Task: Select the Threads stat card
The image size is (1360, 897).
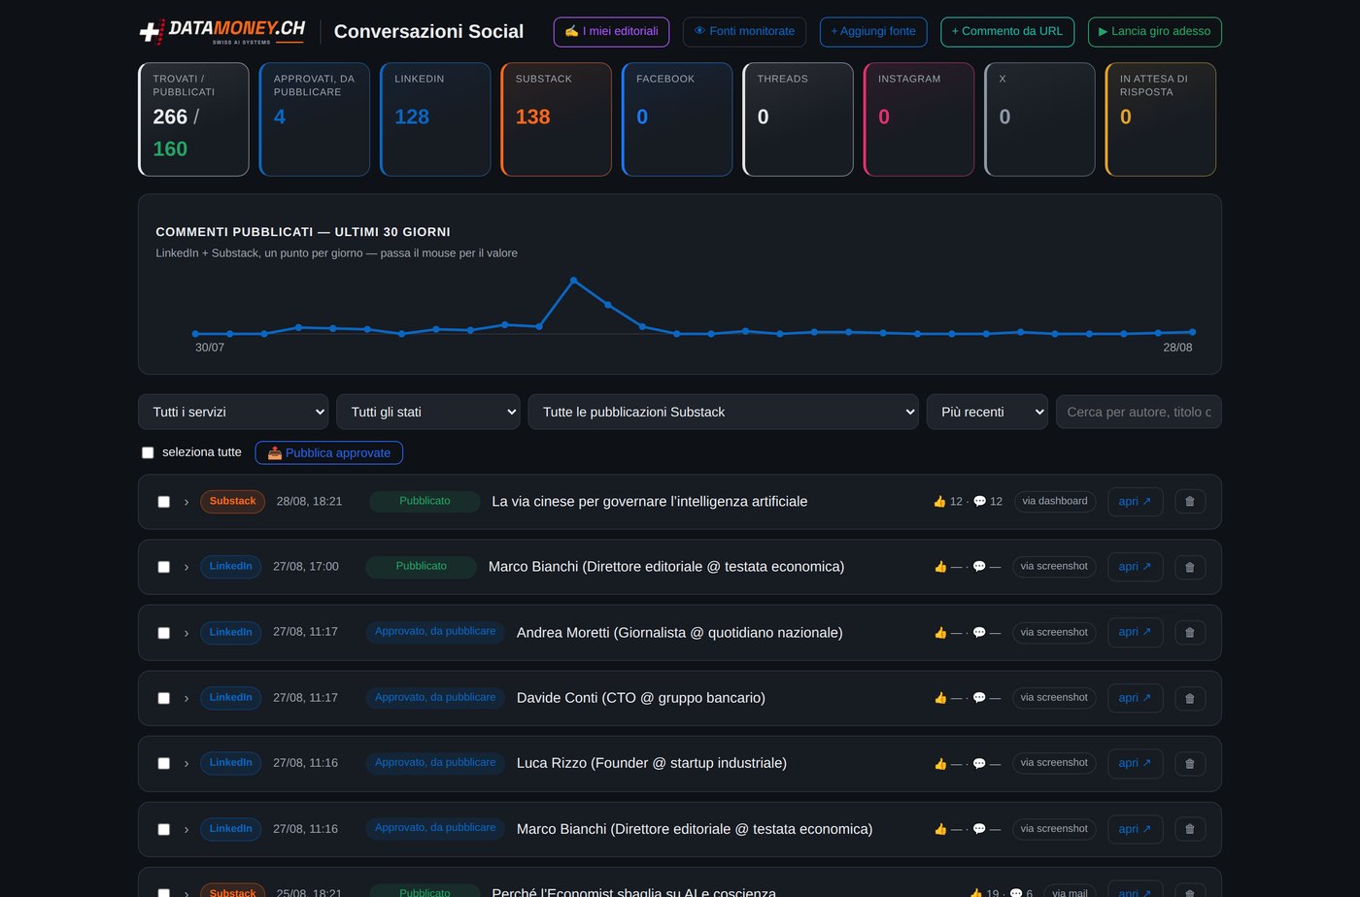Action: tap(799, 119)
